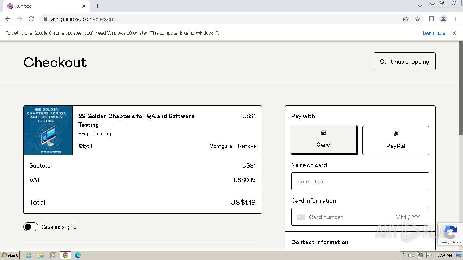This screenshot has width=463, height=260.
Task: Open Chrome three-dot menu
Action: point(455,19)
